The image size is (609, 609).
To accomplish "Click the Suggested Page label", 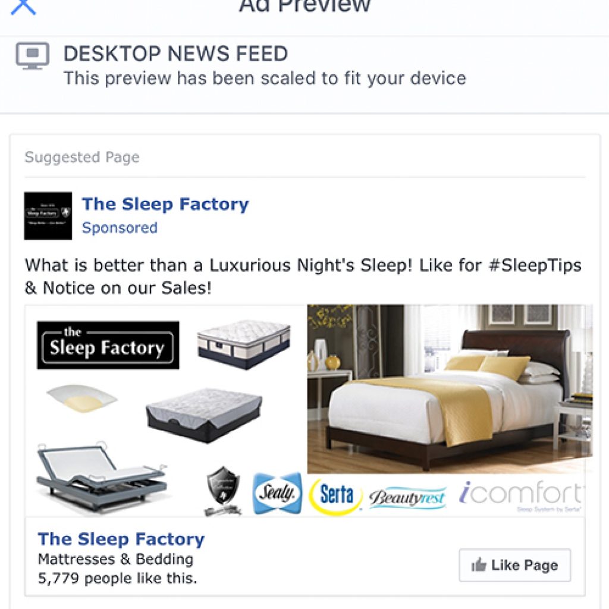I will coord(82,157).
